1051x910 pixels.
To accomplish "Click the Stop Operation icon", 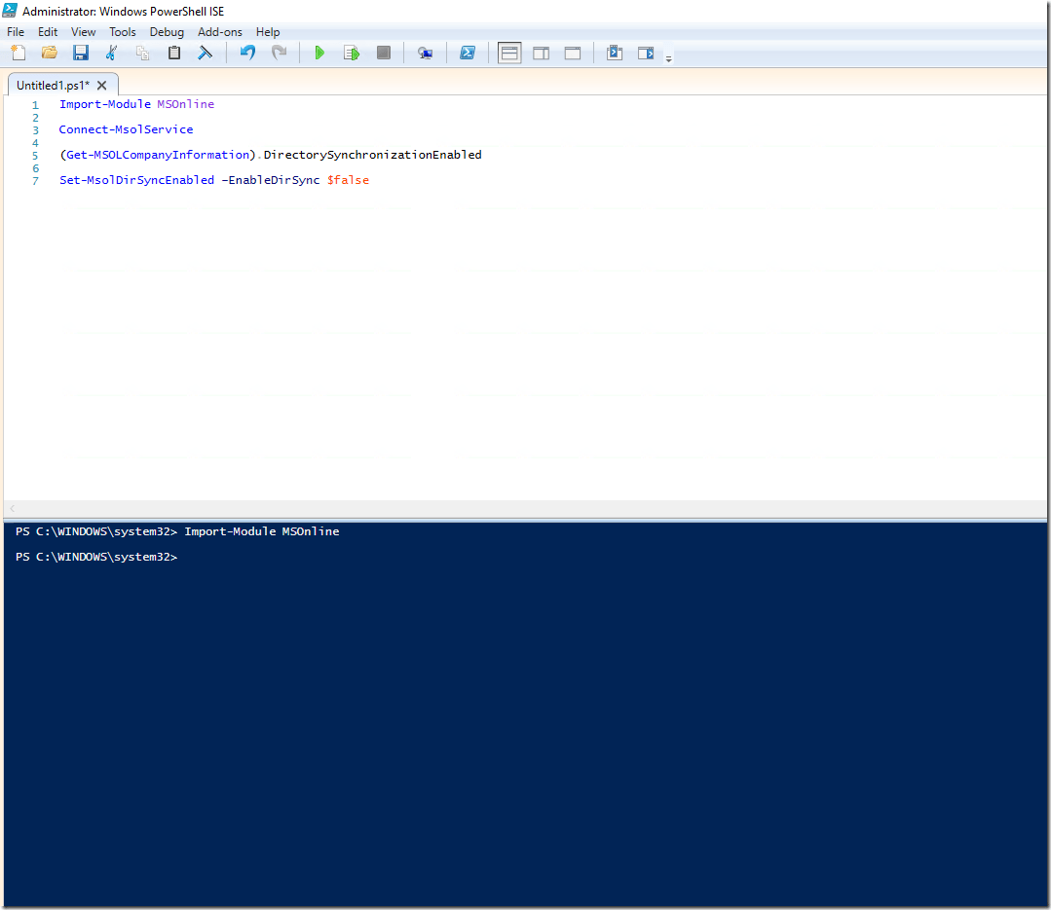I will pyautogui.click(x=383, y=53).
